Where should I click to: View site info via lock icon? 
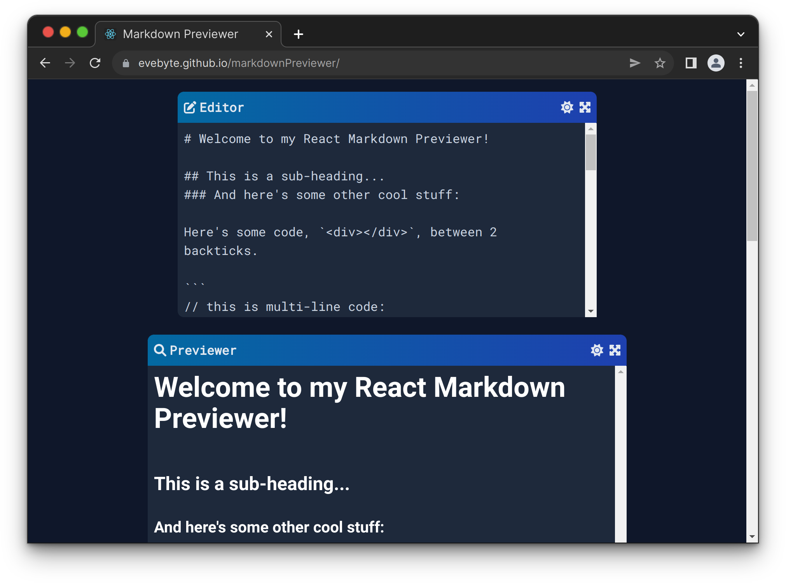(126, 63)
